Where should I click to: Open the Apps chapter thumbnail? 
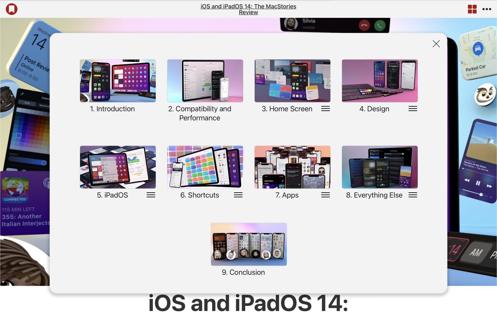[x=292, y=167]
